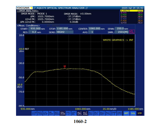Click the NOI MSK status indicator

[x=57, y=113]
